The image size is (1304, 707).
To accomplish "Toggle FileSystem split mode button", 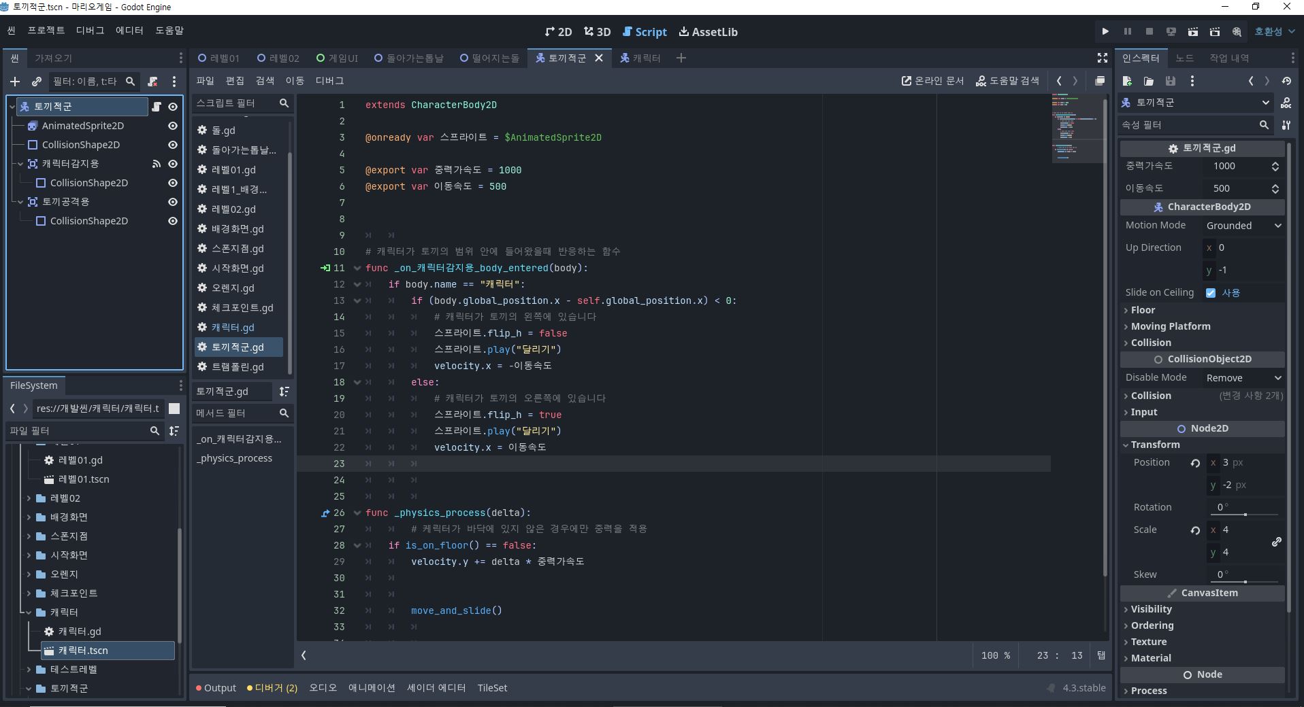I will (174, 409).
